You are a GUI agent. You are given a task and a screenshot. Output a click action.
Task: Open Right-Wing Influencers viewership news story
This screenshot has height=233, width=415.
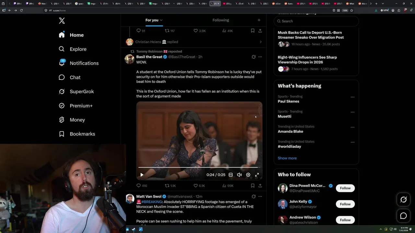pyautogui.click(x=307, y=60)
